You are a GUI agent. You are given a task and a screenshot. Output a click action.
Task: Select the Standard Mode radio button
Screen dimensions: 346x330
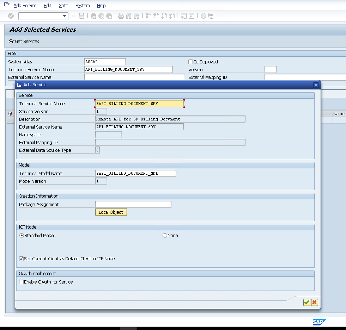point(22,236)
